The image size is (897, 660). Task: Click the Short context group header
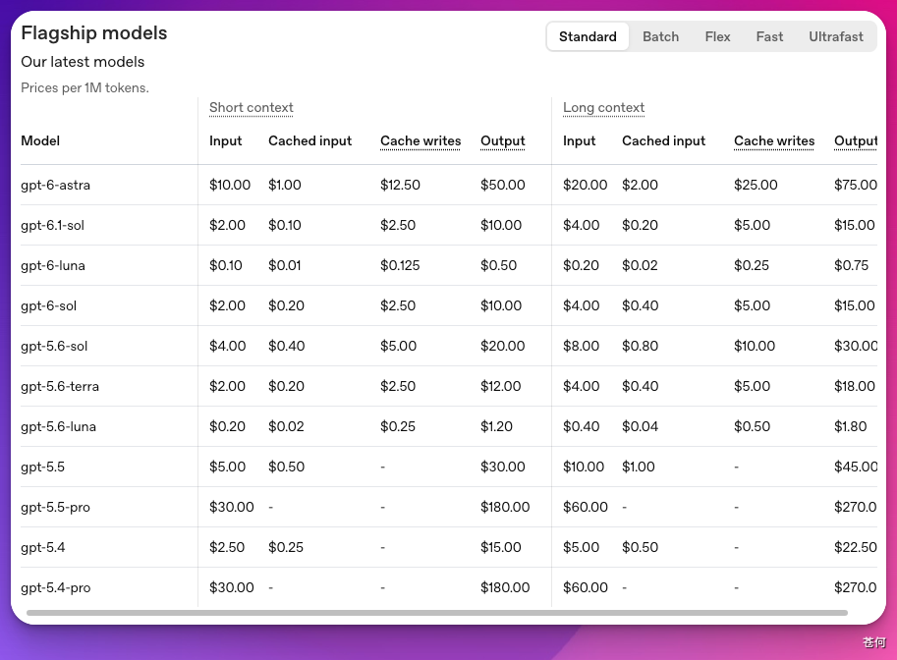(252, 107)
